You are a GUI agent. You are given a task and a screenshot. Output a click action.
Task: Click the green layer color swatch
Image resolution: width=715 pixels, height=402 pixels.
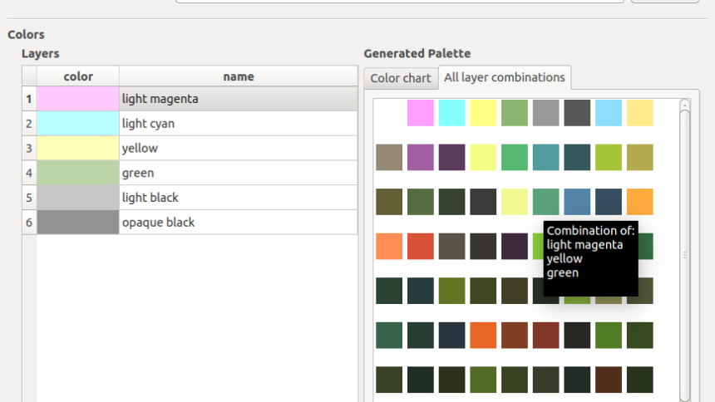tap(78, 173)
